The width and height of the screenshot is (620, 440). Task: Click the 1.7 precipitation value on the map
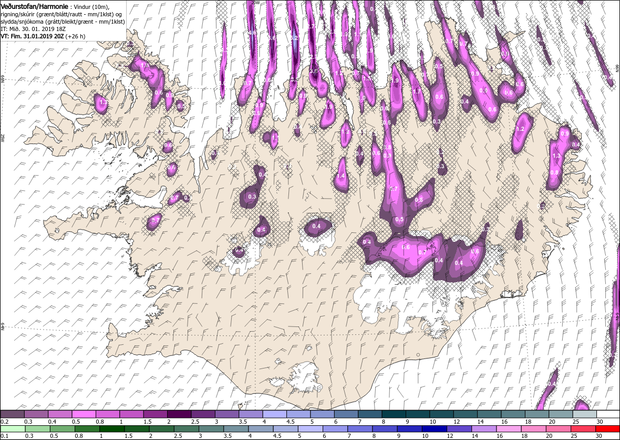click(416, 91)
